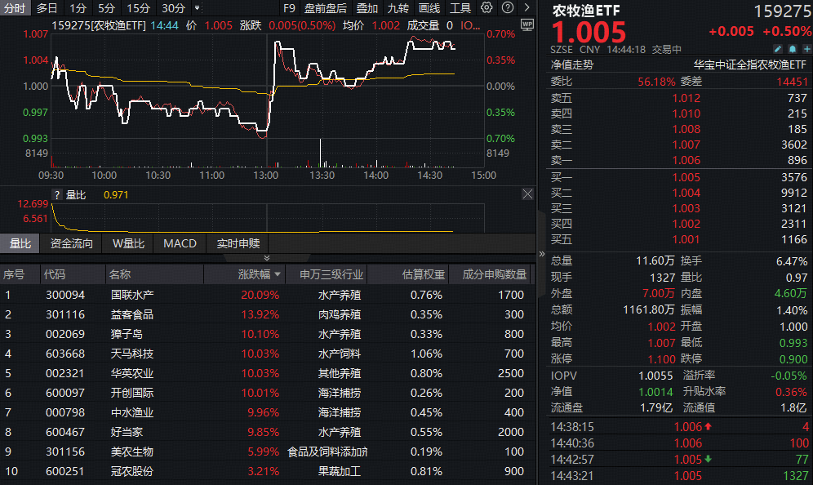813x485 pixels.
Task: Set a price alert with the bell icon
Action: 792,49
